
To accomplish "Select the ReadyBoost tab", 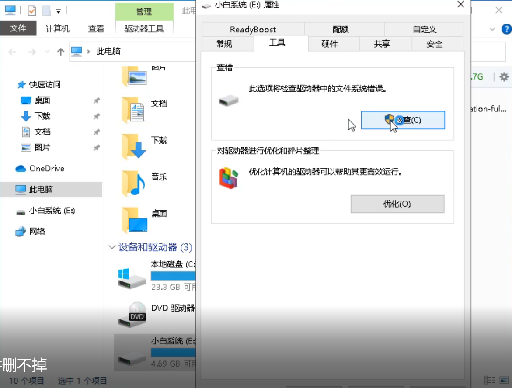I will (253, 29).
